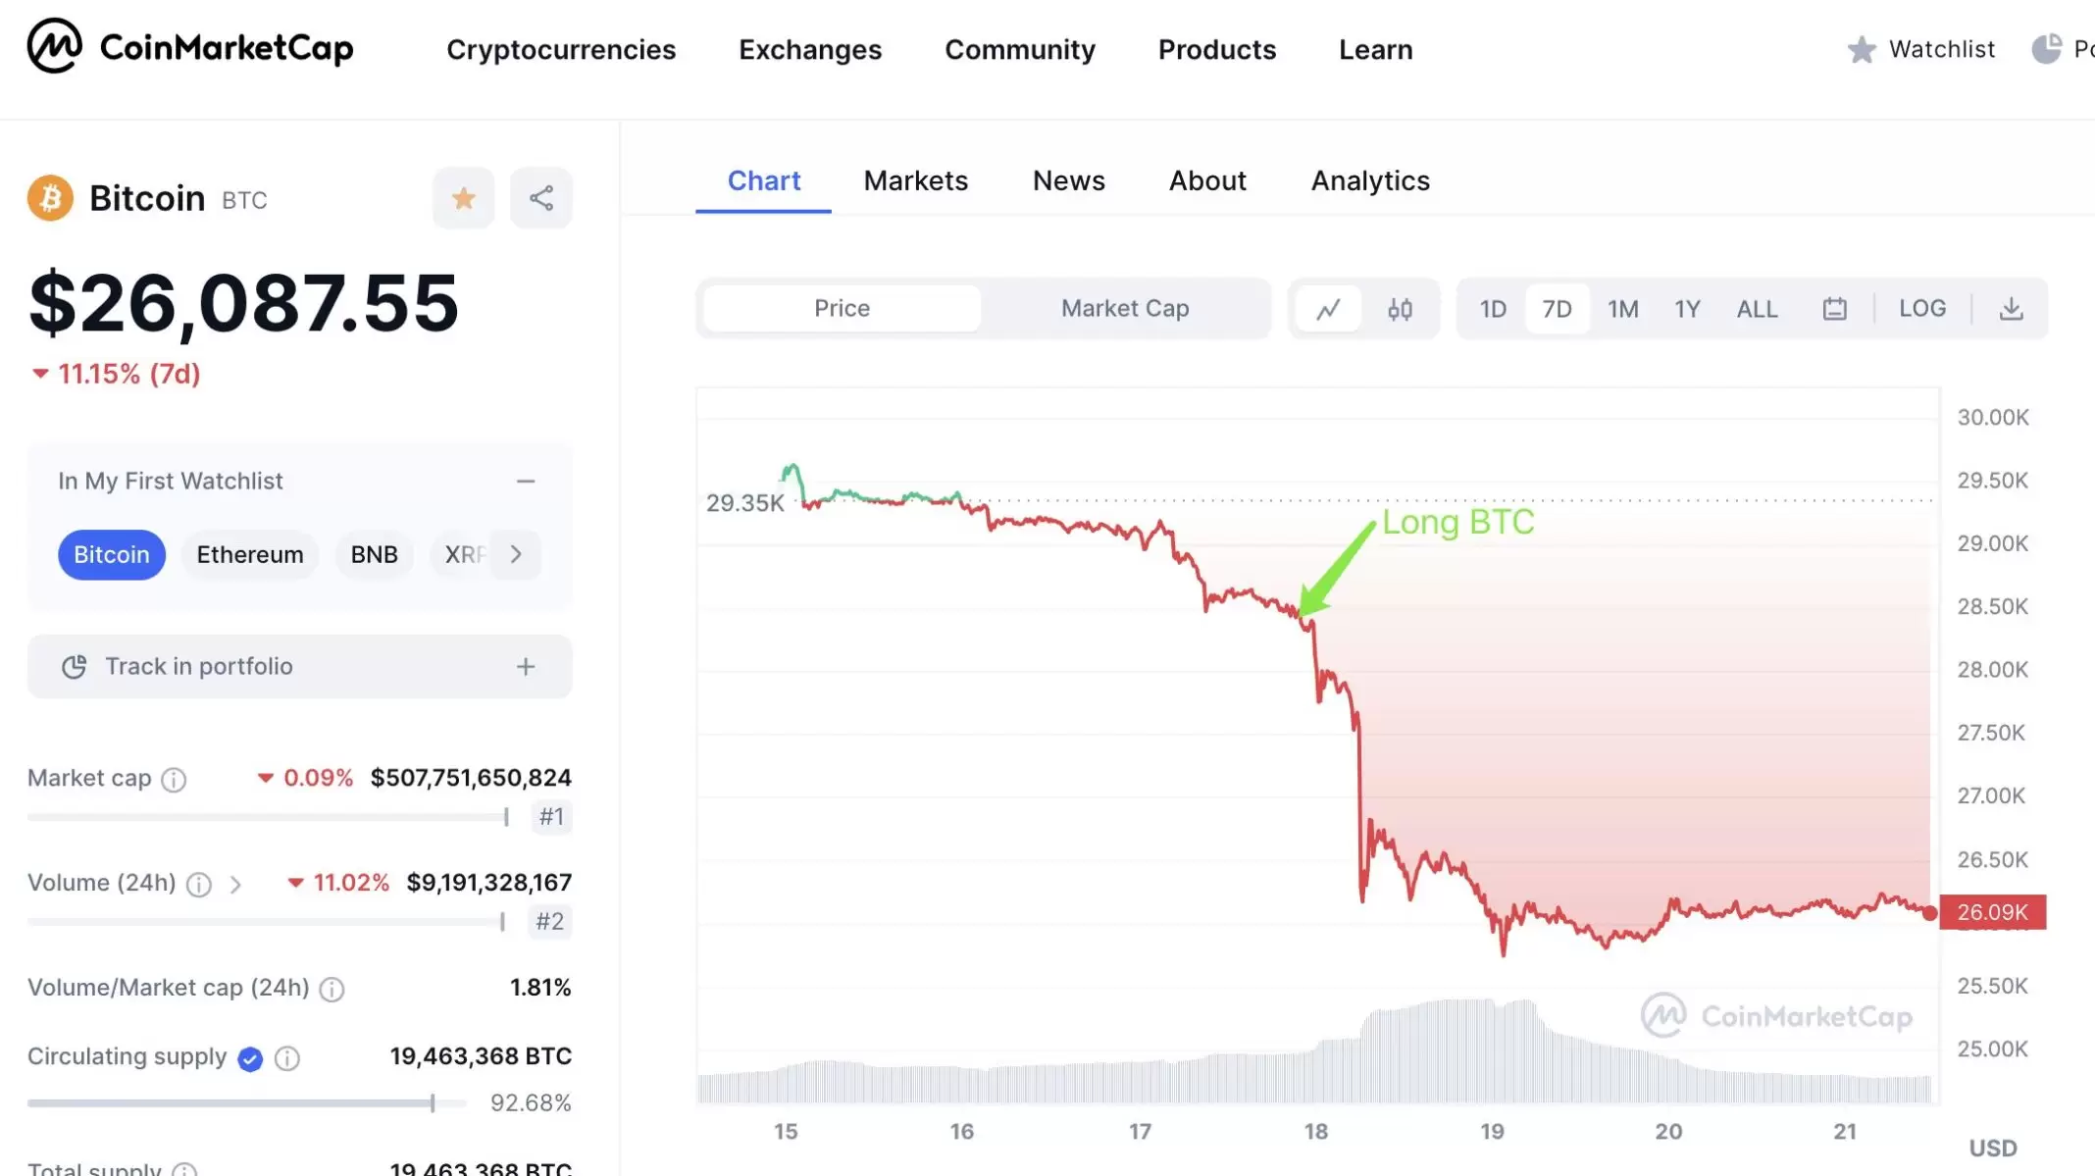Switch chart to Market Cap view
Viewport: 2095px width, 1176px height.
click(x=1124, y=308)
